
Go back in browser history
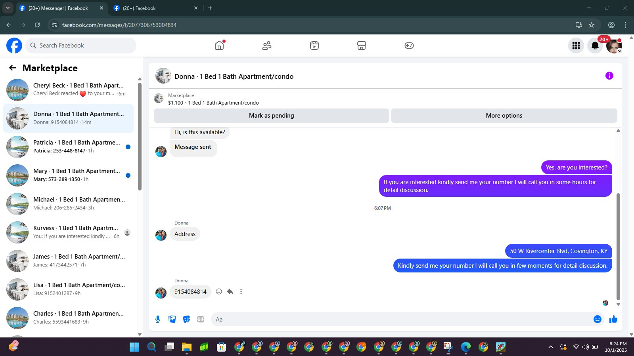tap(9, 25)
